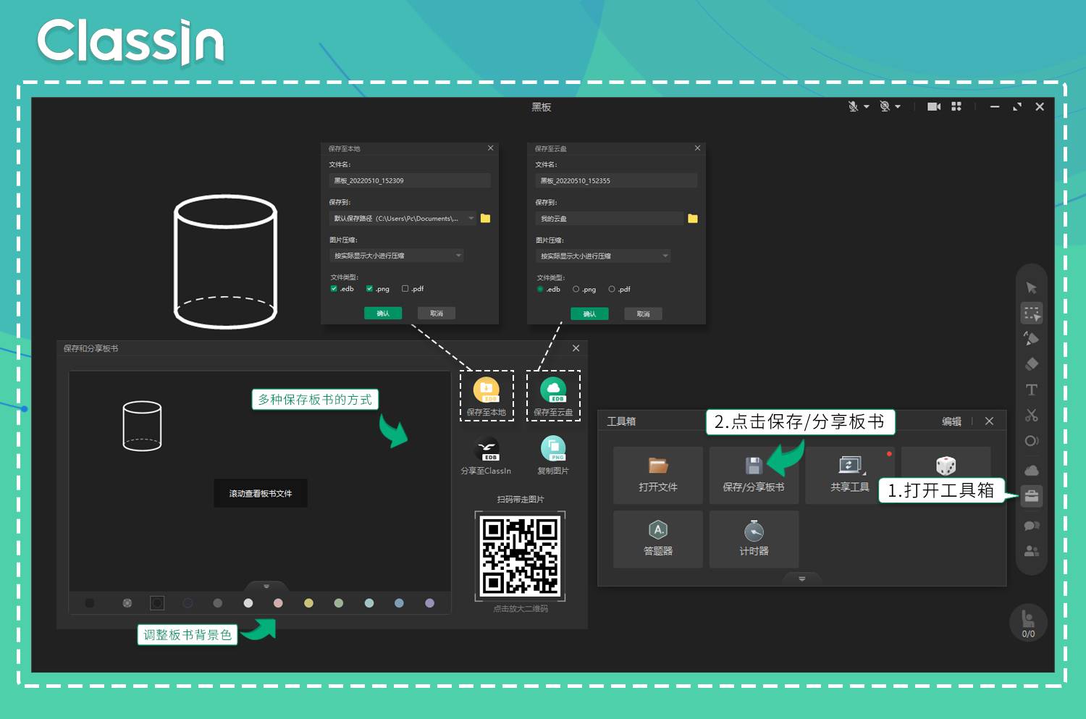1086x719 pixels.
Task: Open the members roster icon in right toolbar
Action: [x=1032, y=551]
